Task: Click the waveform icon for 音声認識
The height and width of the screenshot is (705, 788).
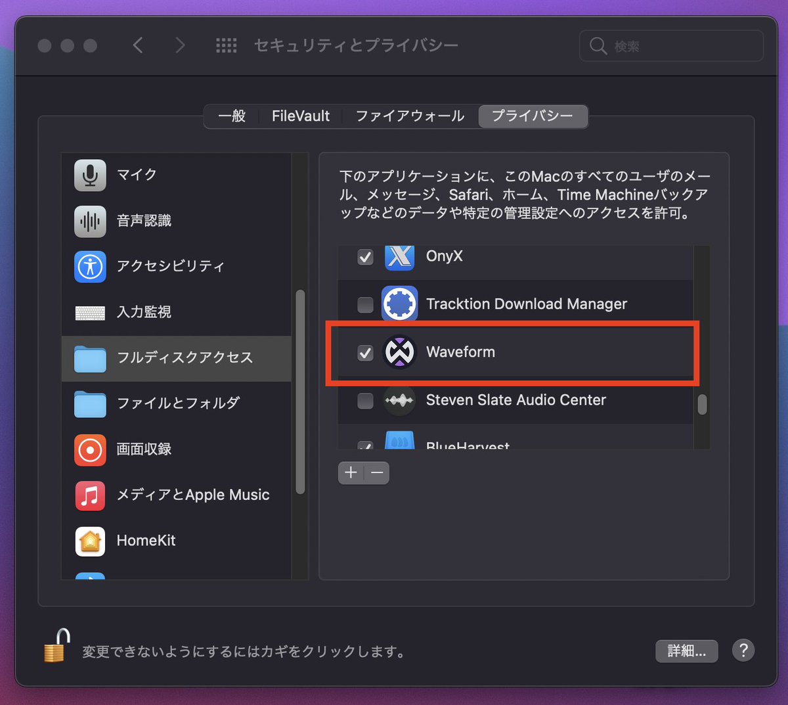Action: 90,221
